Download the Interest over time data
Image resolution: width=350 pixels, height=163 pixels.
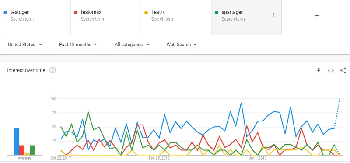tap(318, 71)
